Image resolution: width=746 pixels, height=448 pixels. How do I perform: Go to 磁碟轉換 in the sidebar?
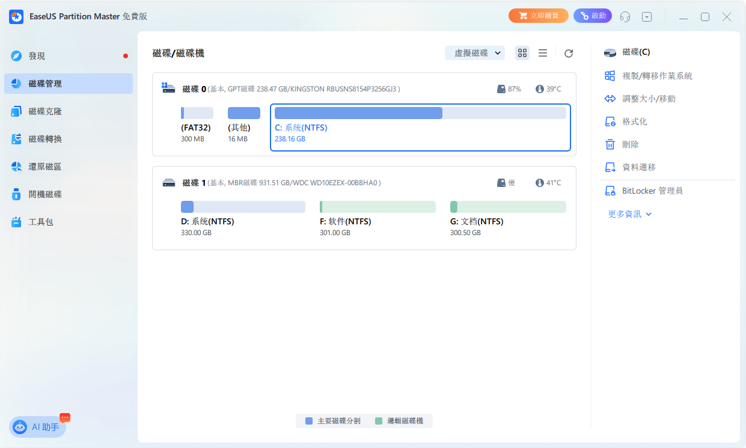tap(69, 139)
